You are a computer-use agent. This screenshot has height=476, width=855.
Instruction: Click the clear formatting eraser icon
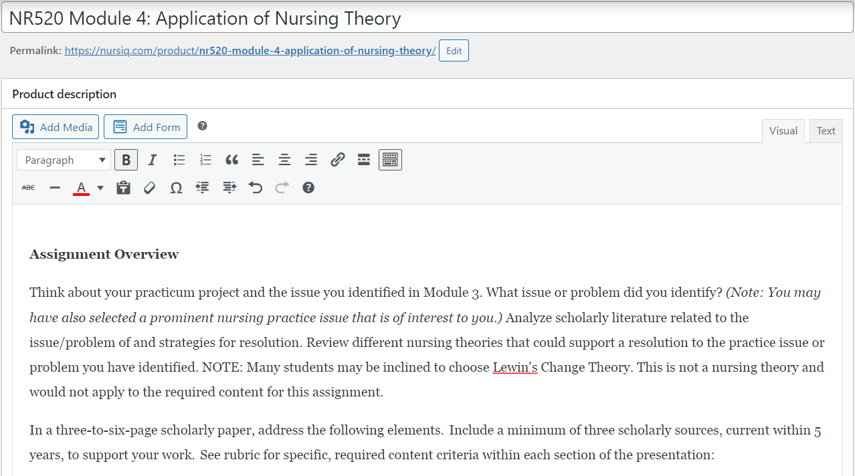[150, 188]
